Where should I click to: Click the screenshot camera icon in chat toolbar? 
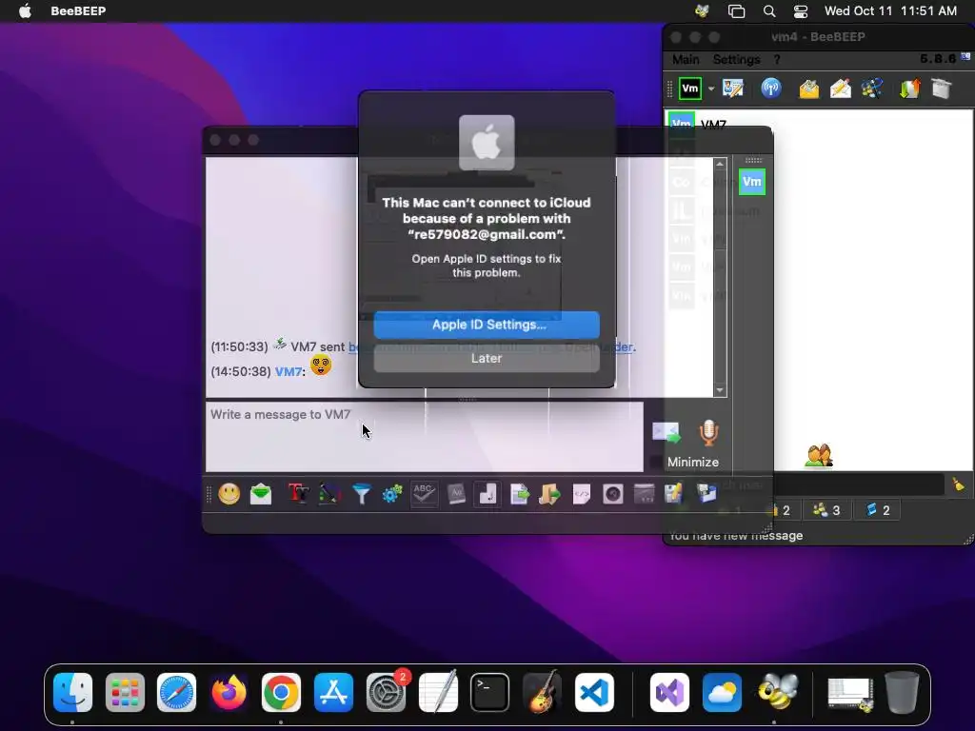click(x=613, y=494)
